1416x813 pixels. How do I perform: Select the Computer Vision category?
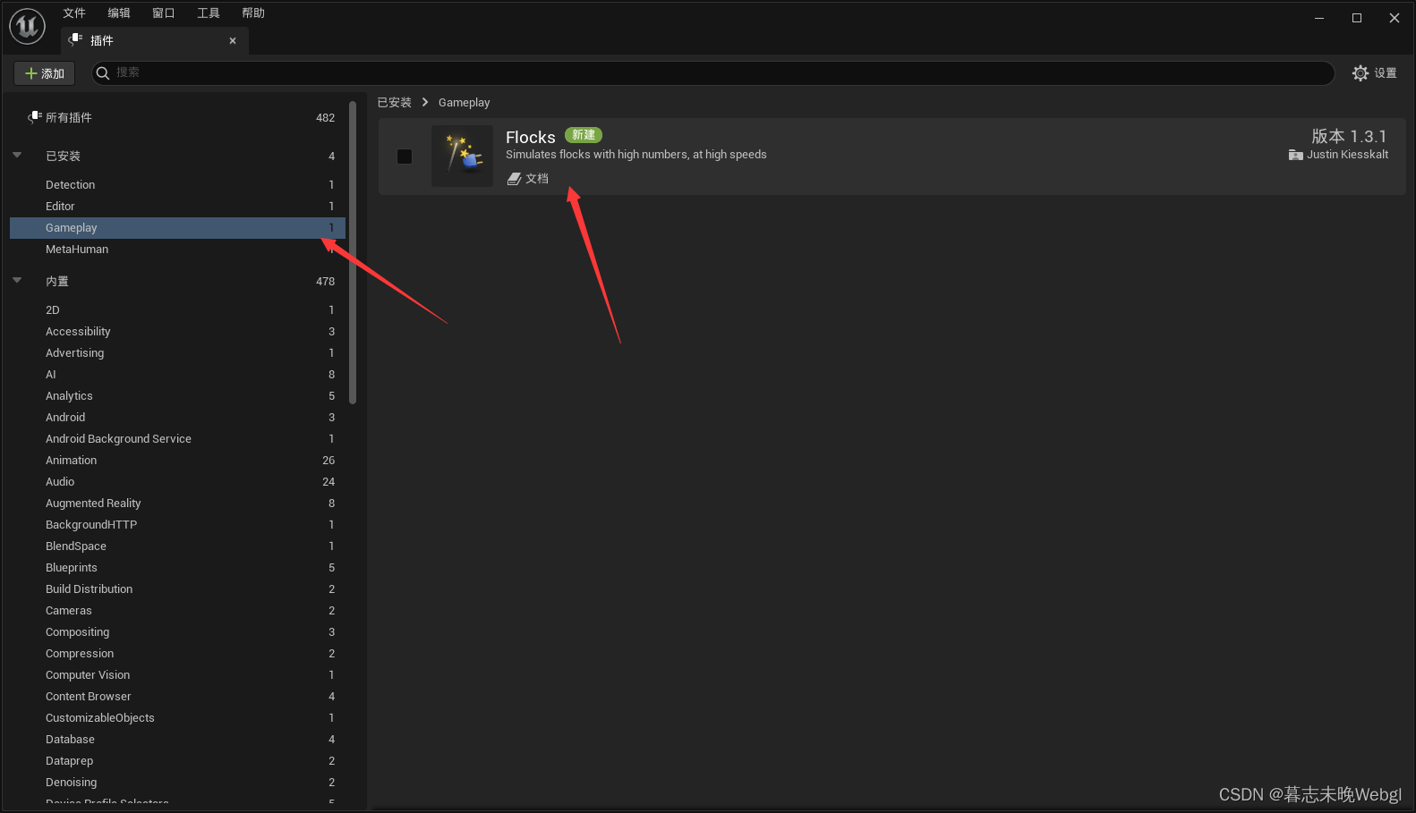[177, 674]
